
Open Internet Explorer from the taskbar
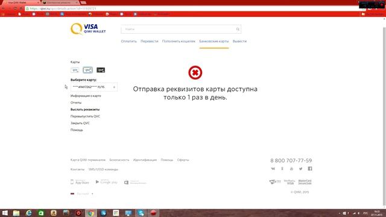pyautogui.click(x=29, y=213)
